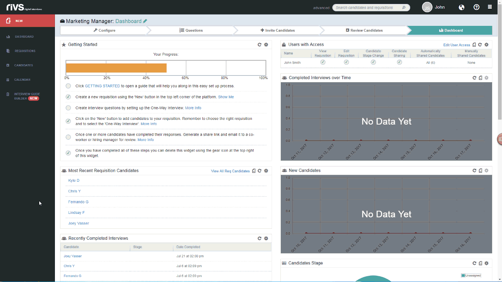Image resolution: width=502 pixels, height=282 pixels.
Task: Export the Candidates Stage report icon
Action: [x=480, y=263]
